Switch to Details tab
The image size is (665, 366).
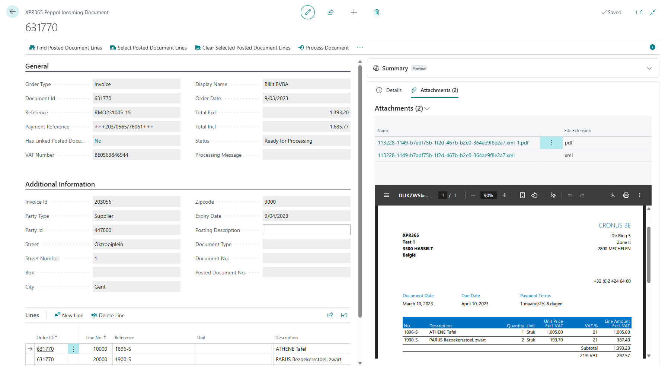coord(389,90)
